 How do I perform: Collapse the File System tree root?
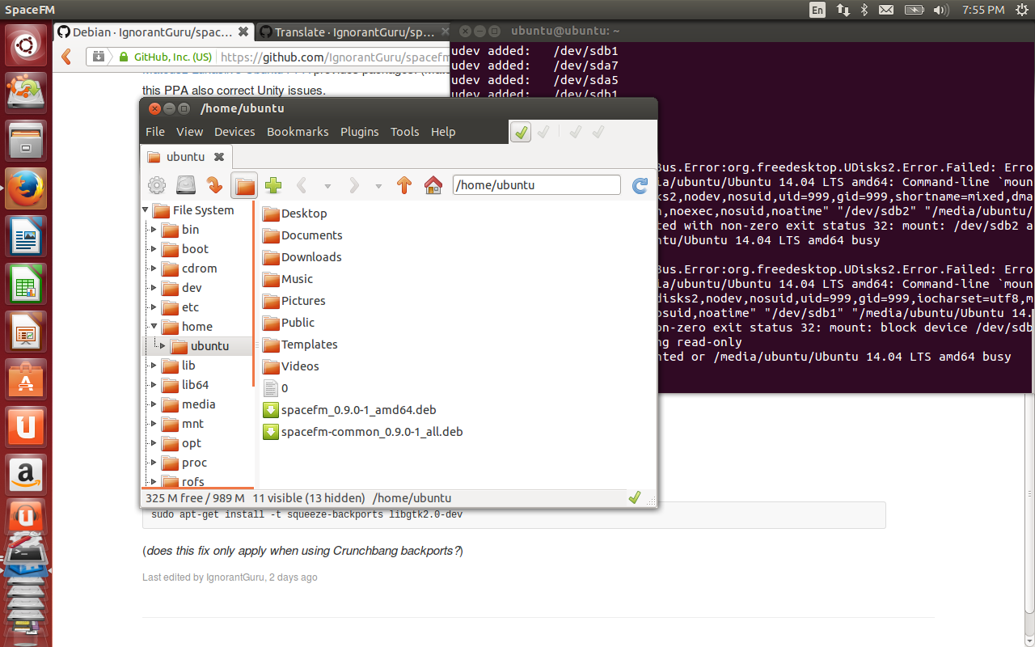146,210
